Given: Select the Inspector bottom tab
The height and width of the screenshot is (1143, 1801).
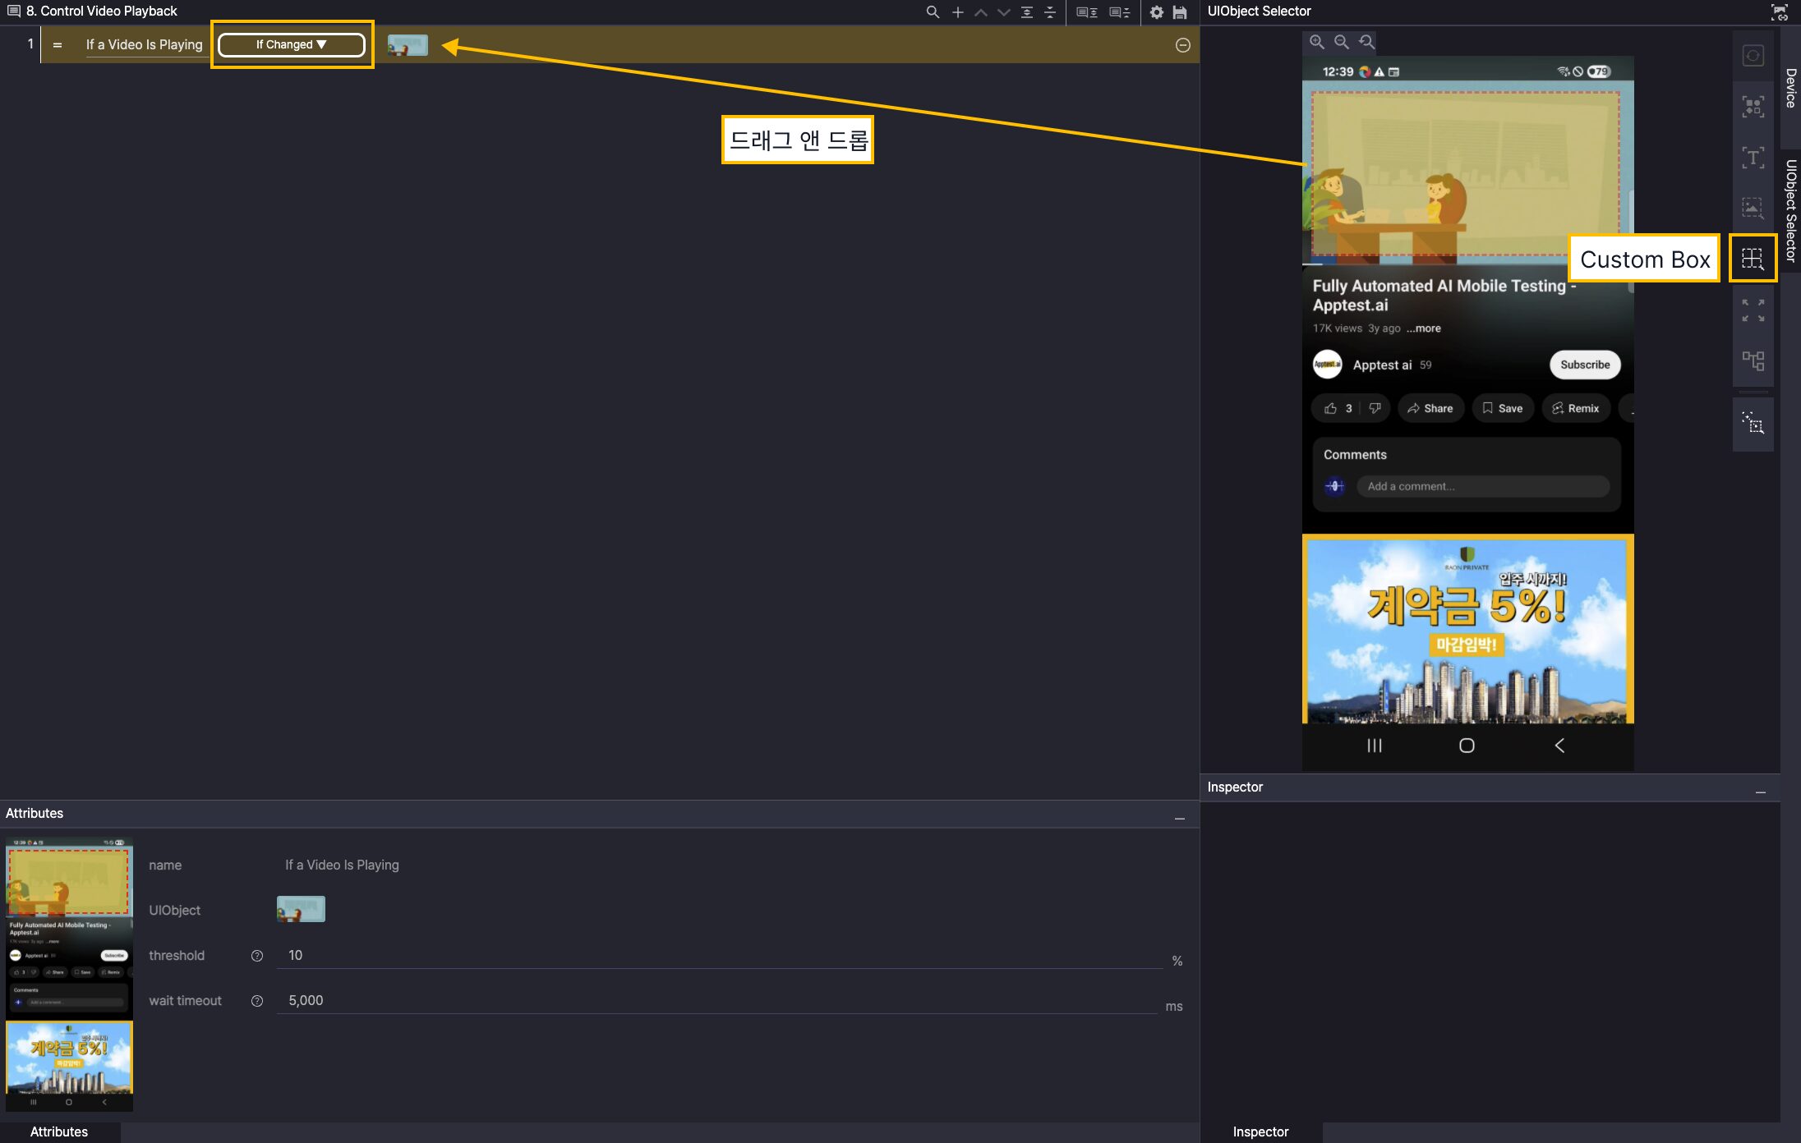Looking at the screenshot, I should coord(1260,1132).
